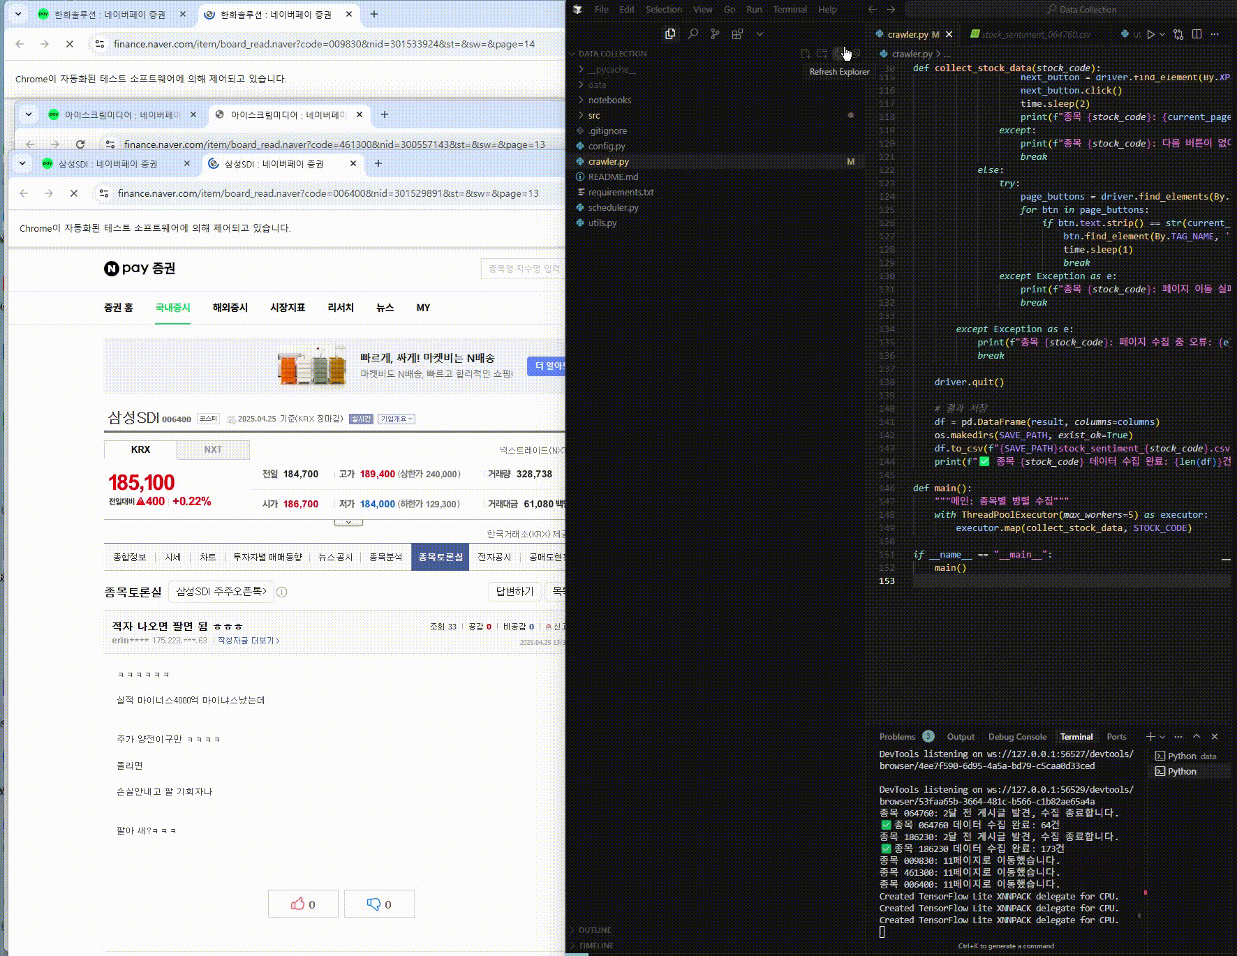
Task: Click the New Folder icon in Explorer header
Action: [822, 53]
